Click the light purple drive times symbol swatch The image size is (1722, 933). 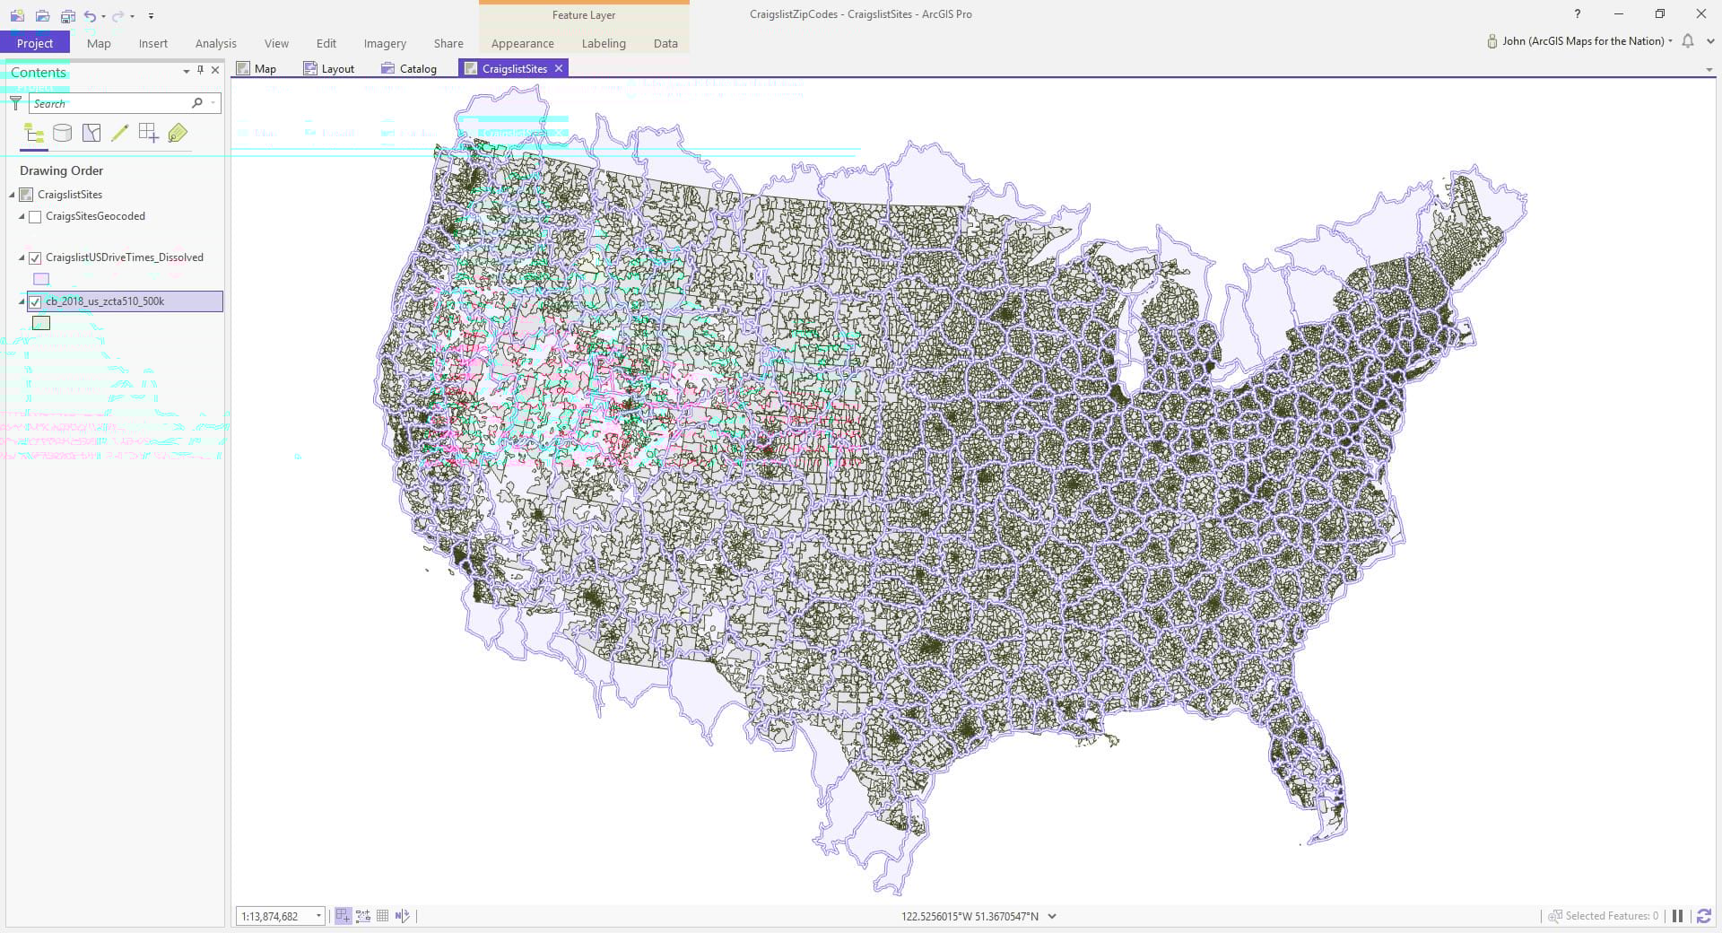[x=41, y=279]
